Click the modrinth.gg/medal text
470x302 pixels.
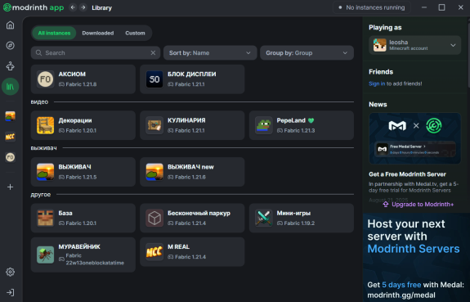(401, 295)
